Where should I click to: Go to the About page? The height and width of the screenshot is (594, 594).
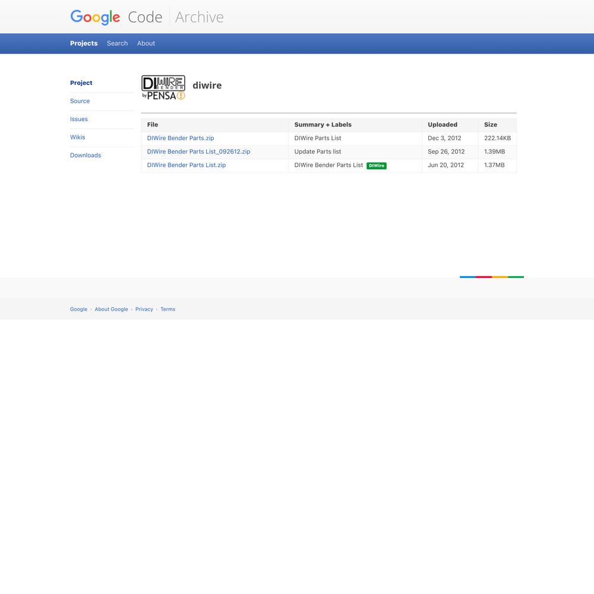[x=146, y=43]
